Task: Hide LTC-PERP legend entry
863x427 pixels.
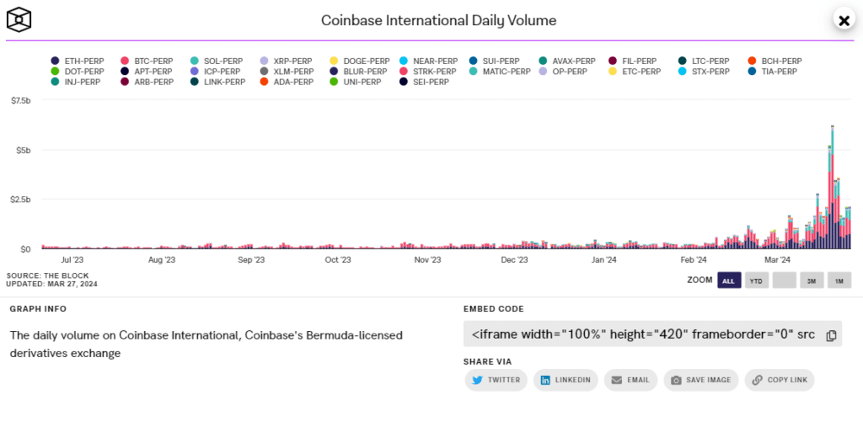Action: [x=704, y=61]
